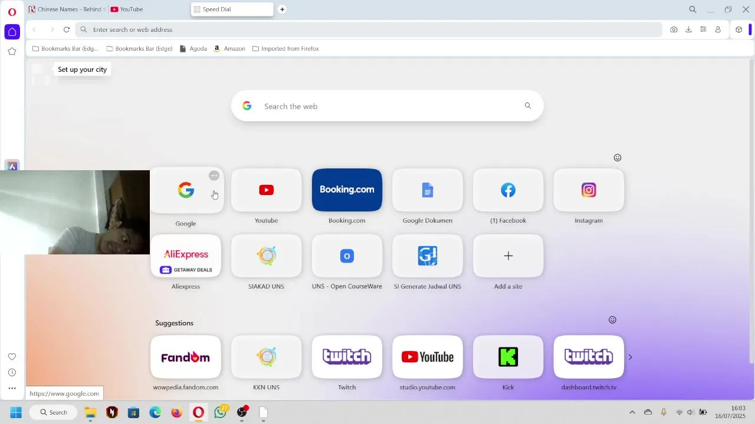Click the search tabs magnifier icon
Image resolution: width=755 pixels, height=424 pixels.
(692, 9)
